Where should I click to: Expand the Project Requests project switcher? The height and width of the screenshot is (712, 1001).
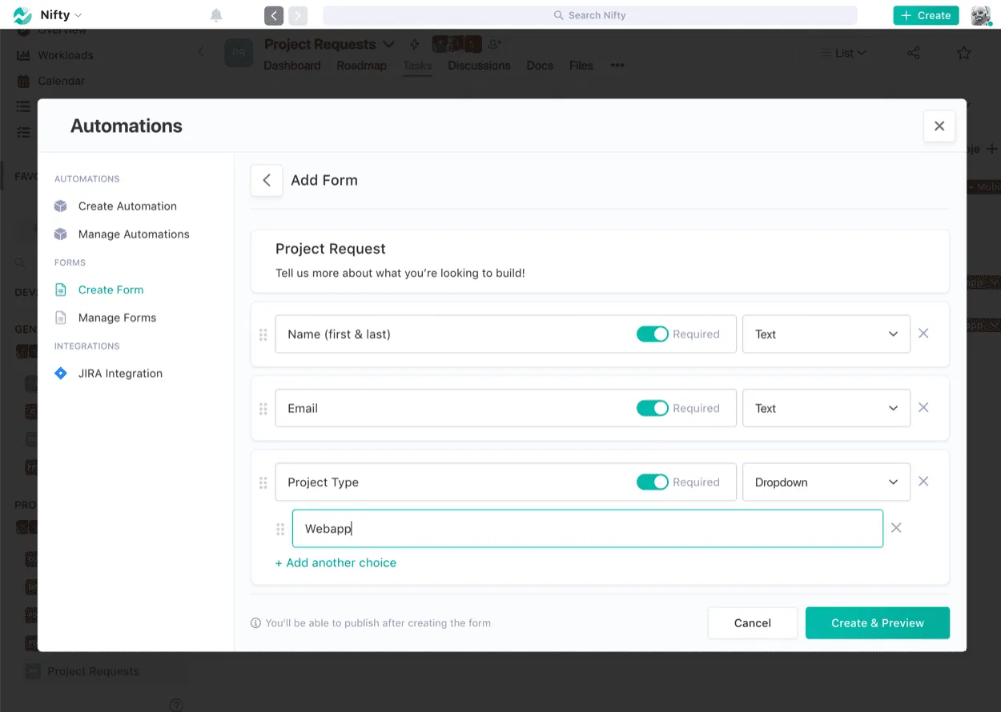[389, 44]
